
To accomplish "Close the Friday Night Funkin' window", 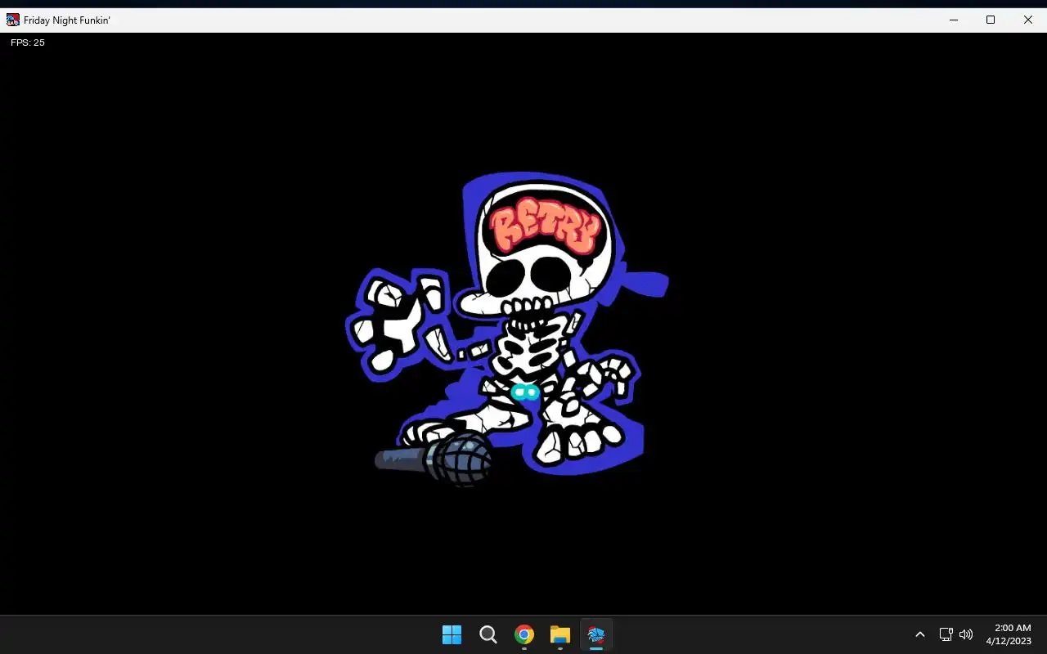I will (x=1028, y=20).
